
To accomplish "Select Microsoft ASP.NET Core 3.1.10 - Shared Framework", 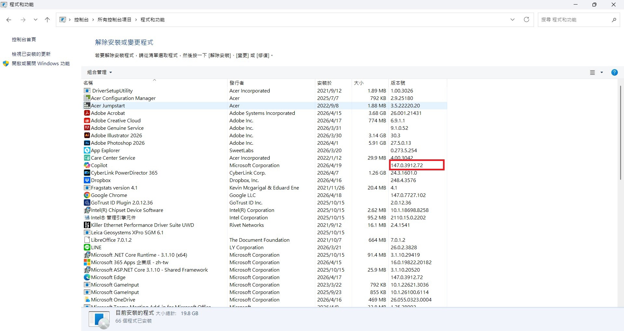I will tap(265, 270).
